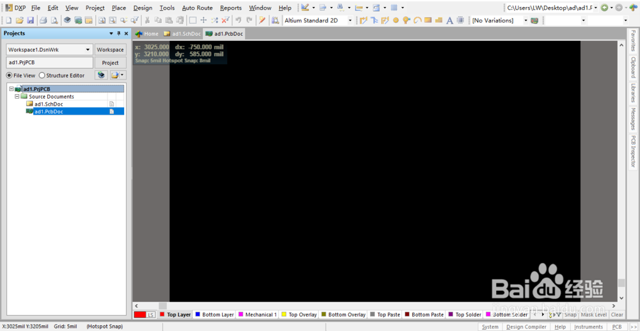The image size is (640, 331).
Task: Select the Top Overlay layer tab
Action: (299, 315)
